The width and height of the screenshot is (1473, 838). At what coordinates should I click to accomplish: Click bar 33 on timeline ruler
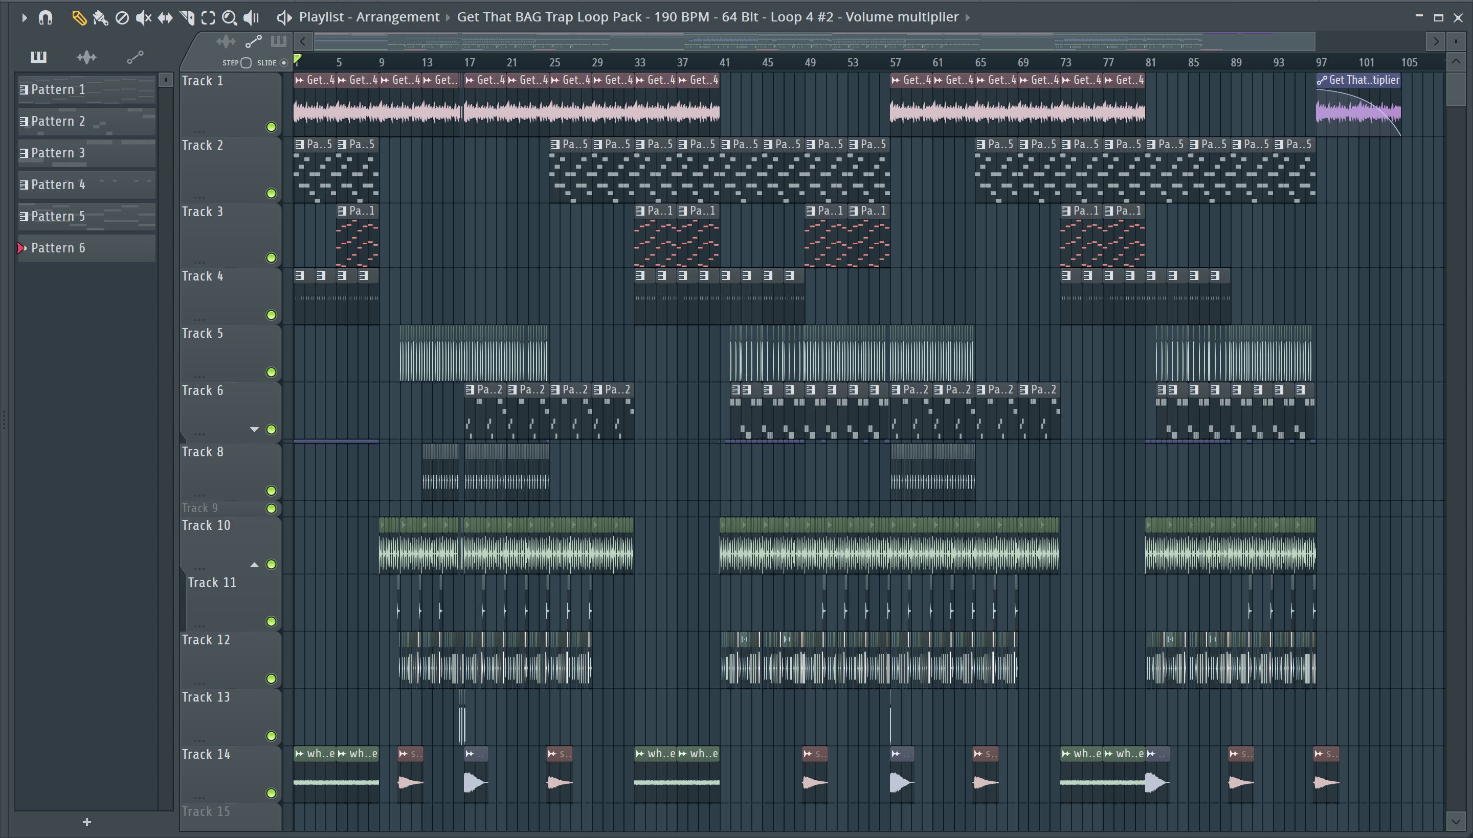[x=639, y=62]
